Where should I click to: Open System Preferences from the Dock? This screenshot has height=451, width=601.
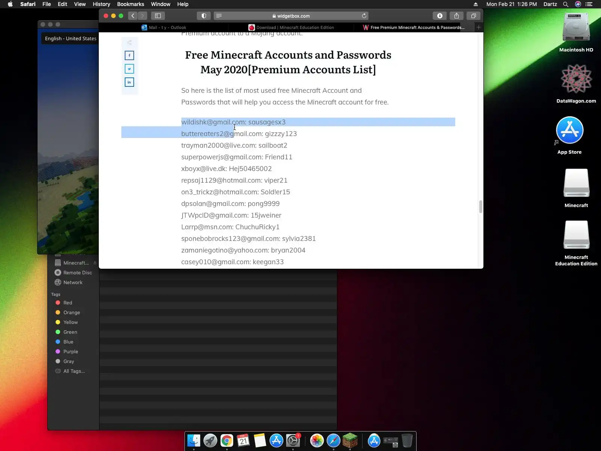click(x=293, y=440)
